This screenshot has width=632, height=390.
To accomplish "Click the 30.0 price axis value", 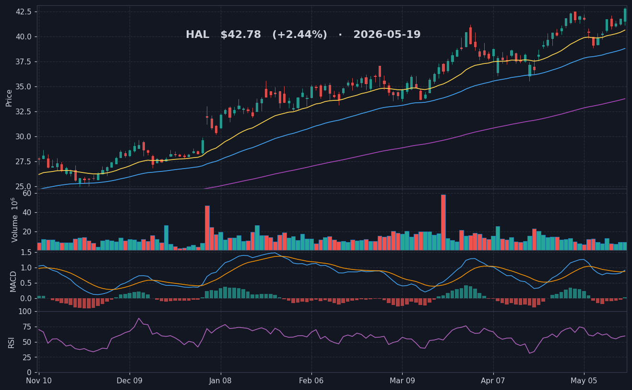I will pos(24,136).
